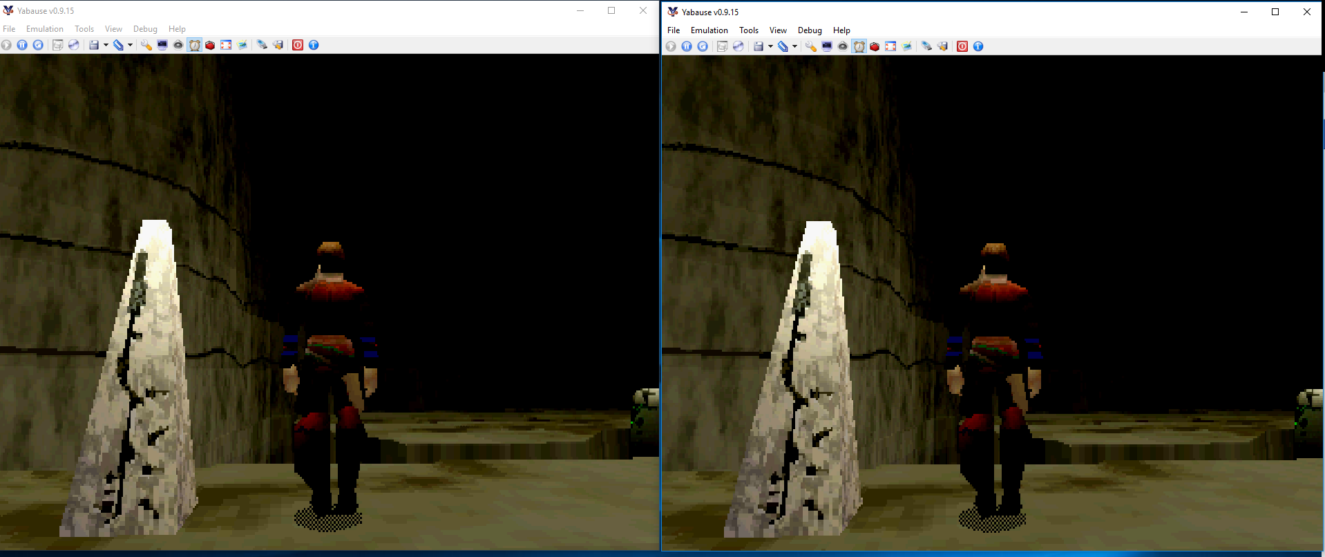
Task: Click red power Quit icon in left window
Action: point(298,45)
